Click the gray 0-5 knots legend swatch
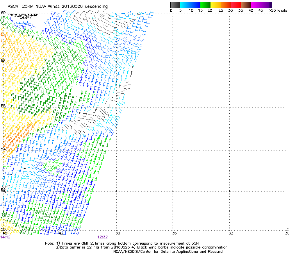Viewport: 289px width, 254px height. click(x=175, y=5)
